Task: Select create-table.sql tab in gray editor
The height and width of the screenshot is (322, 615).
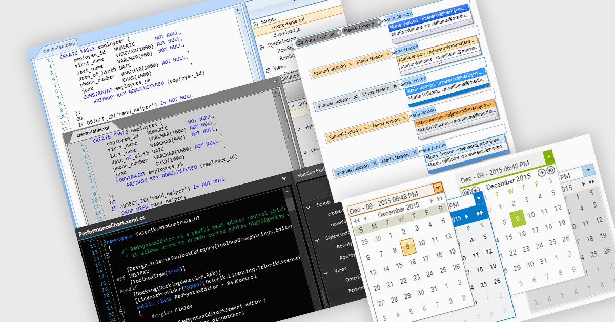Action: [x=93, y=133]
